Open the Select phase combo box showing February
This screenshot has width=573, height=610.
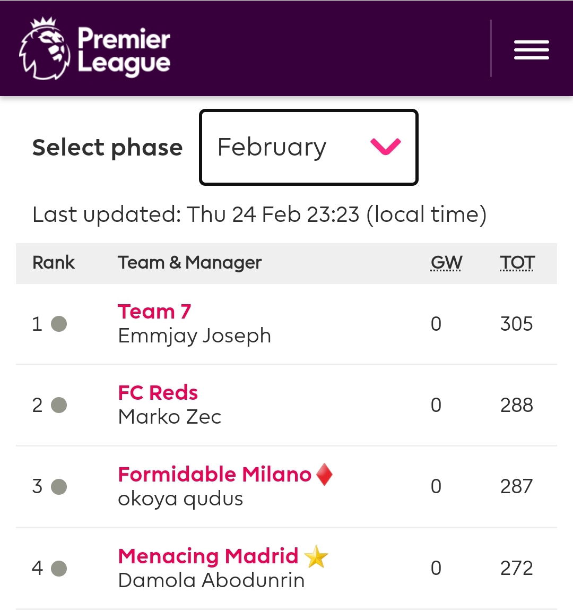309,147
